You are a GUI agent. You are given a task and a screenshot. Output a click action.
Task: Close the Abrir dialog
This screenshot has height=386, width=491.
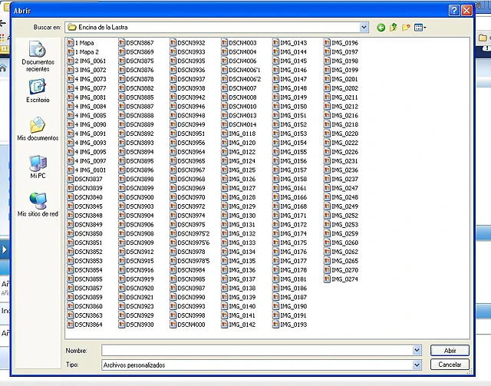pos(466,11)
